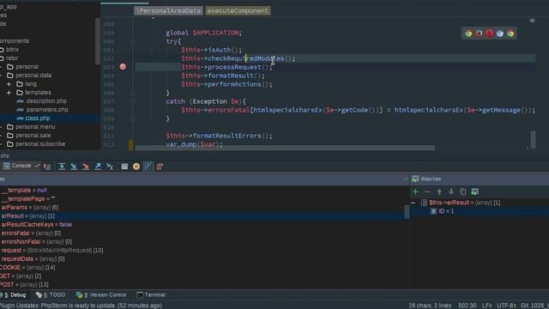The height and width of the screenshot is (309, 549).
Task: Click the LF line separator widget
Action: (486, 306)
